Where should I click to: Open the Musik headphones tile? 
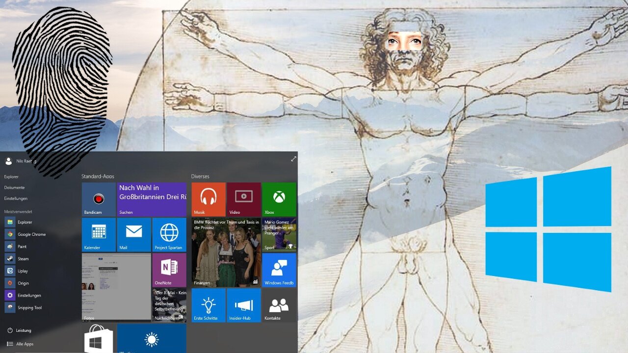[209, 199]
